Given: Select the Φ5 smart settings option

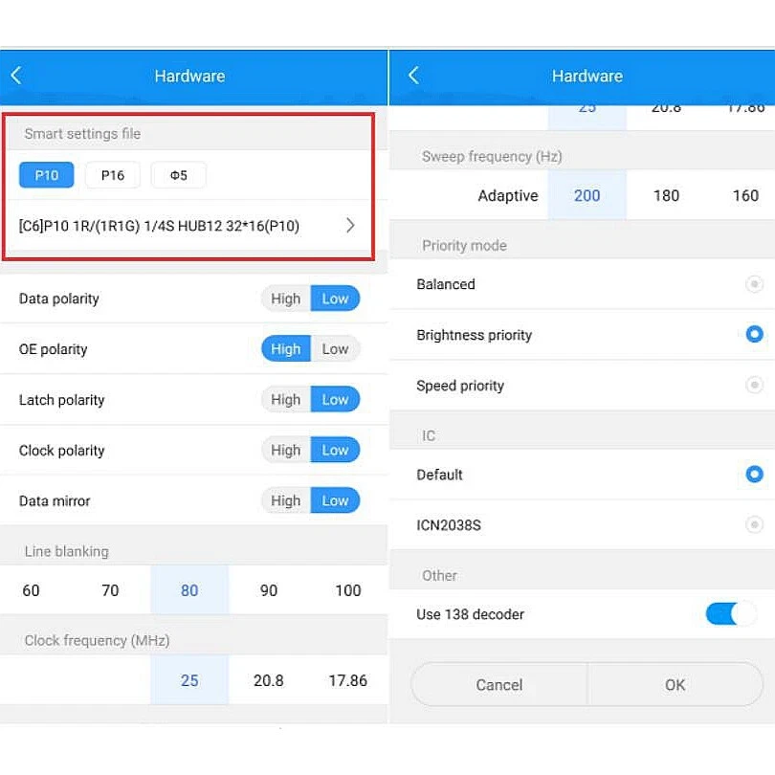Looking at the screenshot, I should tap(178, 175).
